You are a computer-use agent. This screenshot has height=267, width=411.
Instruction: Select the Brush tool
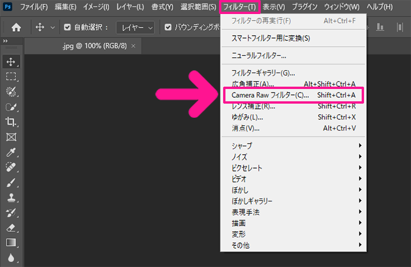pos(11,183)
